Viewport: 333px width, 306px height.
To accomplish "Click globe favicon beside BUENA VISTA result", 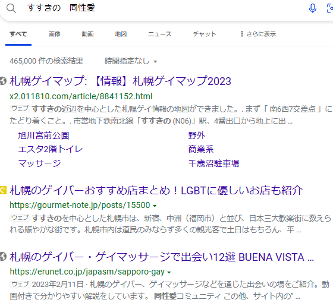I will [x=3, y=257].
